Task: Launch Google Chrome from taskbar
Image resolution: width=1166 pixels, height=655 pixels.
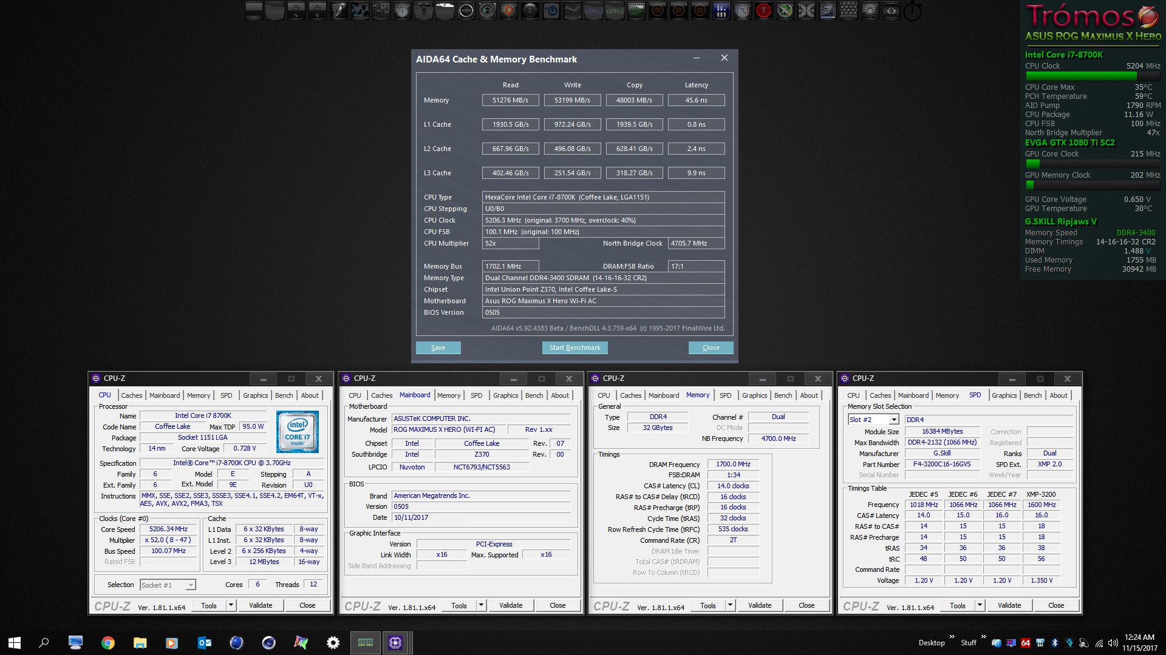Action: (108, 643)
